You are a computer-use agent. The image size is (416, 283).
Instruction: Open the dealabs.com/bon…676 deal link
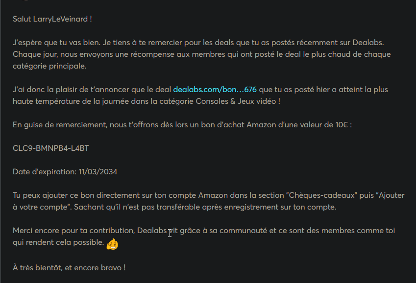[x=215, y=90]
